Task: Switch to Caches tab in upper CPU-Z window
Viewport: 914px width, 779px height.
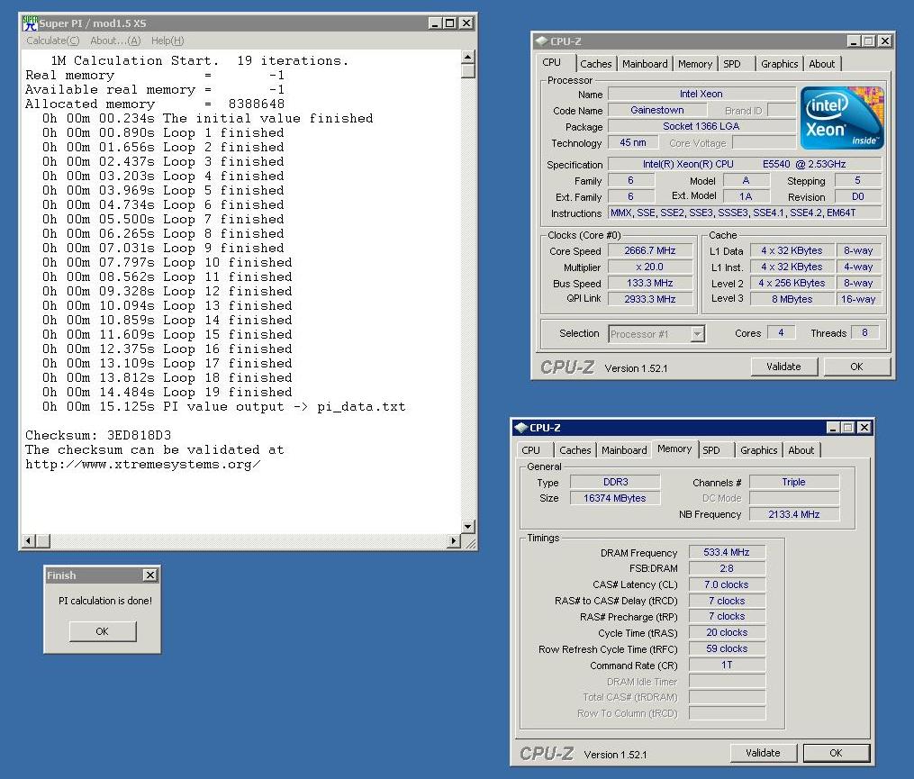Action: [x=596, y=64]
